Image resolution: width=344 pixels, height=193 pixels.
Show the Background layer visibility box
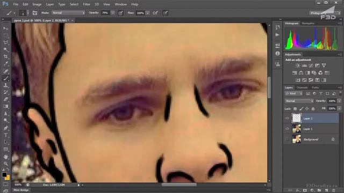click(287, 139)
